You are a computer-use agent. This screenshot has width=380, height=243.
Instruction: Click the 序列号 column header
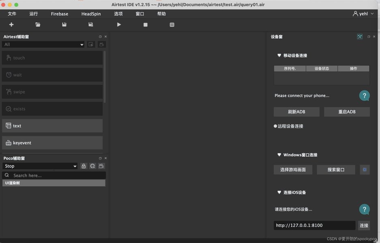[x=290, y=68]
